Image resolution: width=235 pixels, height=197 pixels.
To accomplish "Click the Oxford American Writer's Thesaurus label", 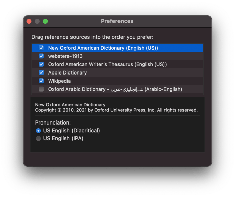I will 107,64.
